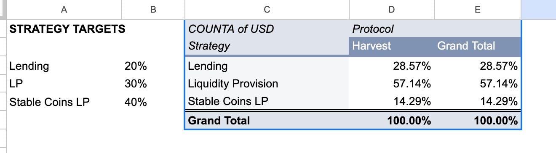Viewport: 556px width, 153px height.
Task: Select the Stable Coins LP 14.29% Grand Total cell
Action: pyautogui.click(x=478, y=101)
